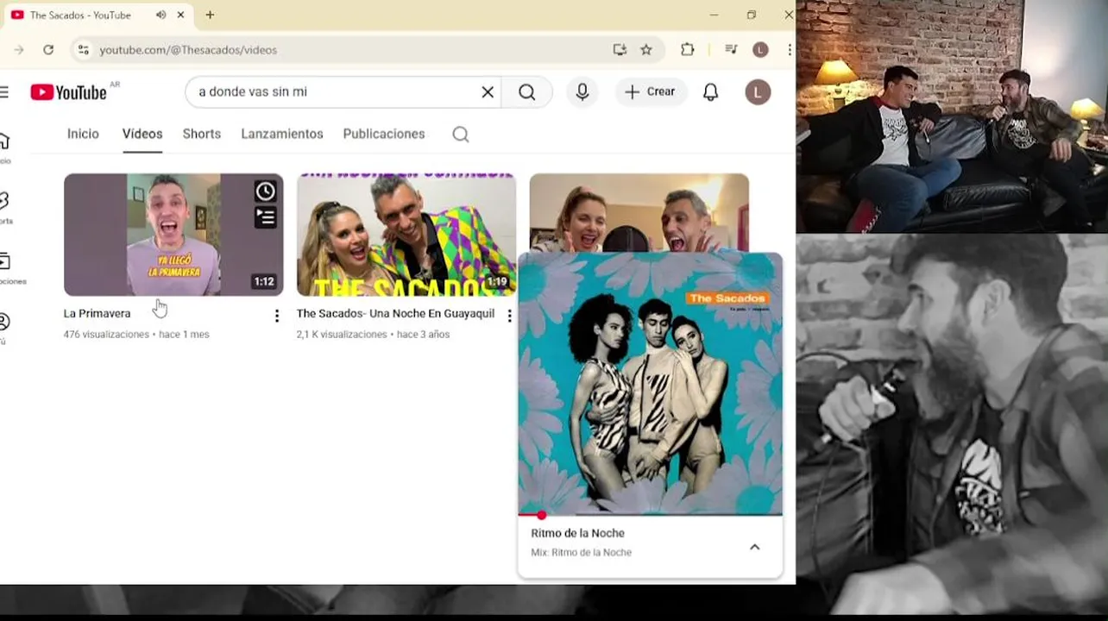Open Chrome media controls icon

coord(731,50)
